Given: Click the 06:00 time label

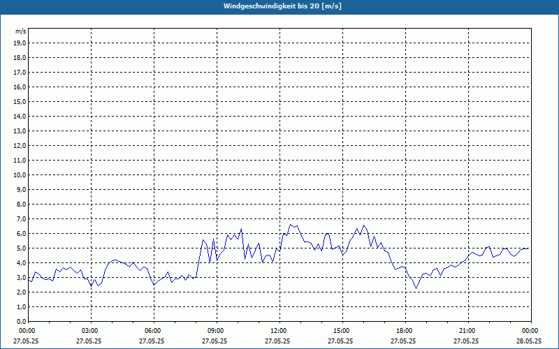Looking at the screenshot, I should (x=154, y=331).
